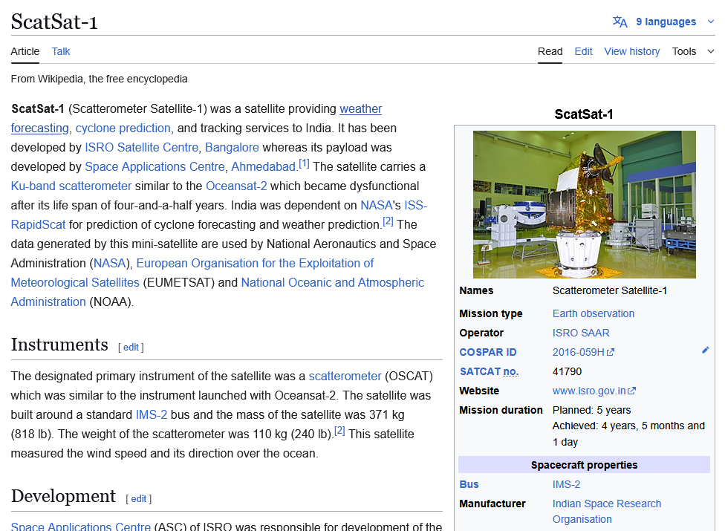Edit the Development section
Image resolution: width=725 pixels, height=531 pixels.
(139, 499)
